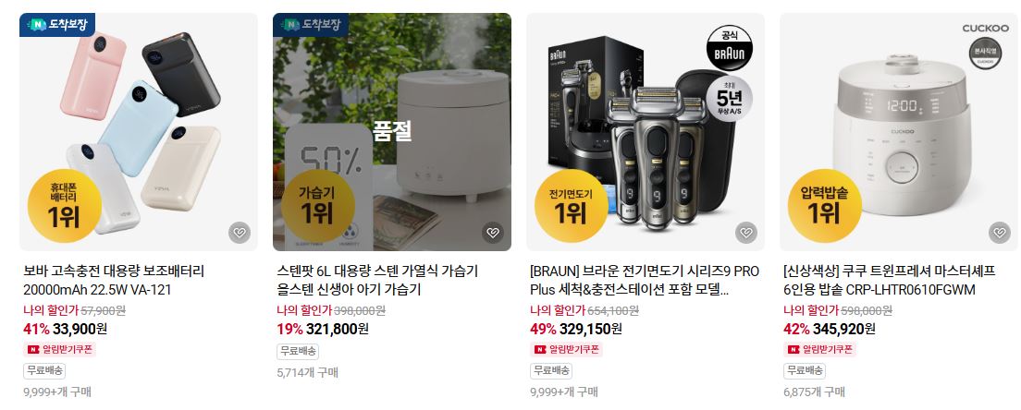Open 쿠쿠 트윈프레셔 마스터셰프 밥솥 title link

click(890, 280)
